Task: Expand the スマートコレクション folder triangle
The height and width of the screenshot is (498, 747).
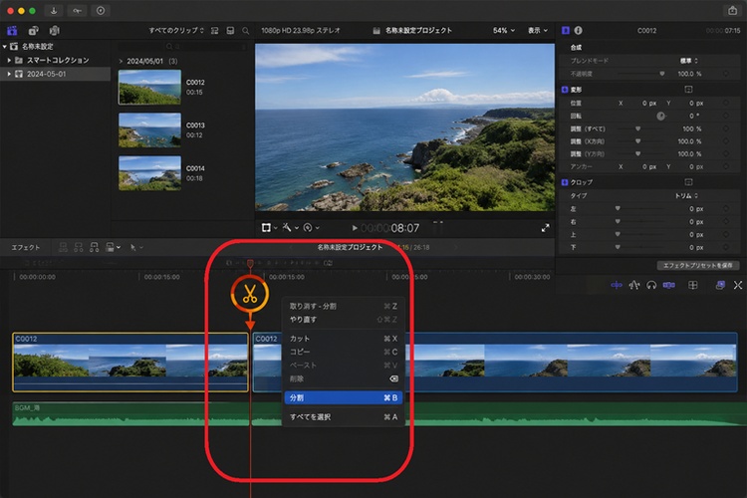Action: coord(9,60)
